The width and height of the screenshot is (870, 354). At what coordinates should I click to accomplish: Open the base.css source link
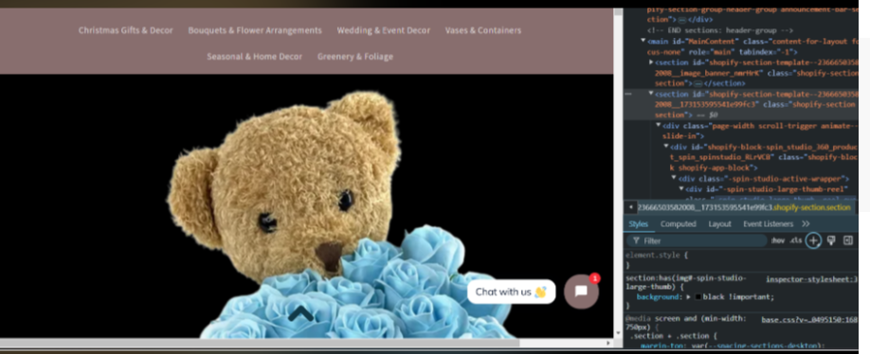tap(809, 320)
